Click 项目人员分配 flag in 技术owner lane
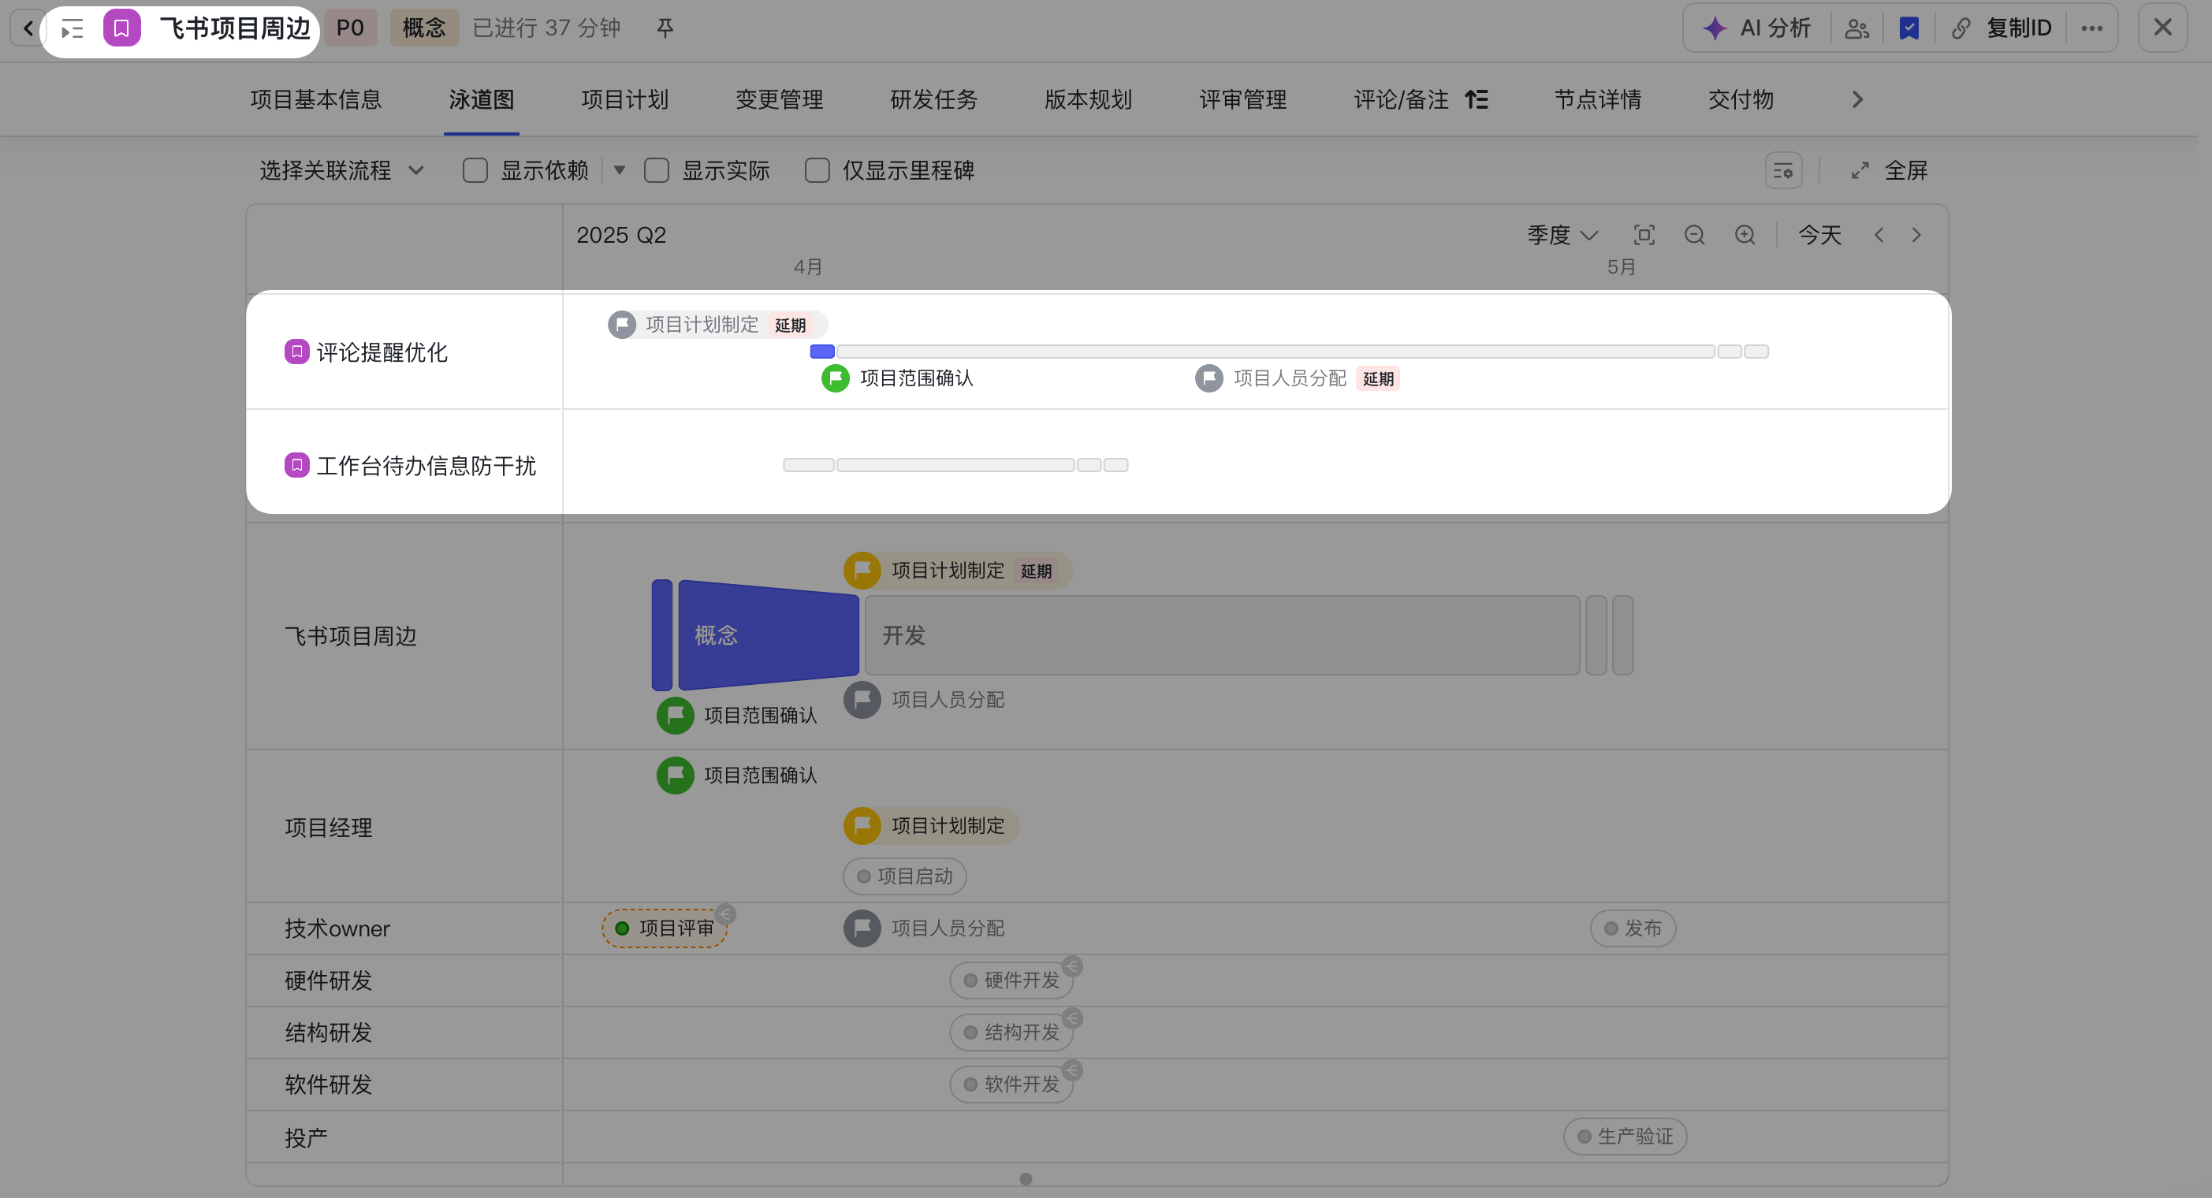This screenshot has height=1198, width=2212. (924, 928)
